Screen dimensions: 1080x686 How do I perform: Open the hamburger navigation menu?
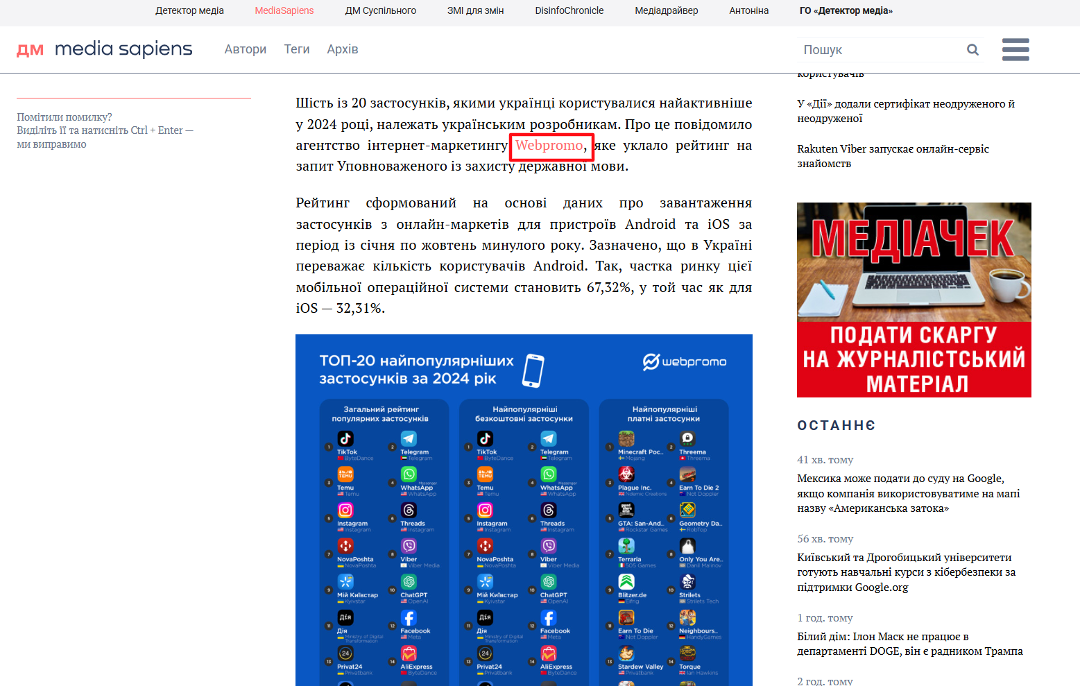1015,49
